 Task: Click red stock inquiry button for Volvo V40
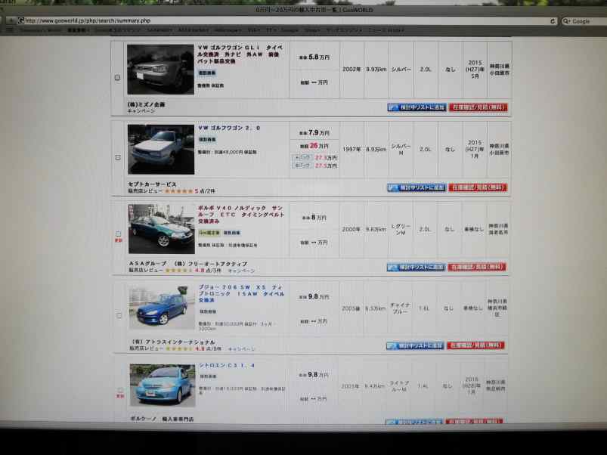point(477,267)
